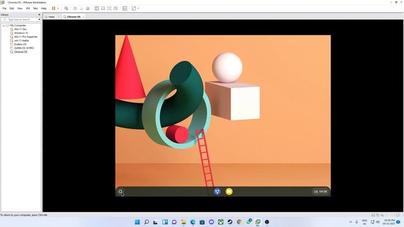Open the Edit menu
The width and height of the screenshot is (404, 227).
tap(12, 8)
